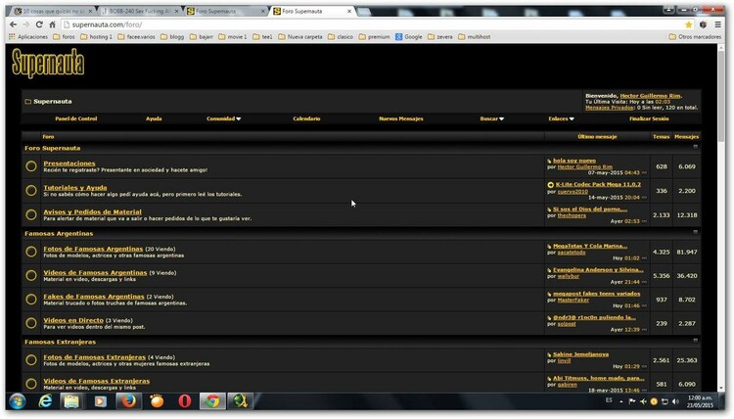This screenshot has width=734, height=419.
Task: Click the taskbar clock showing 12:00 a.m.
Action: [x=701, y=401]
